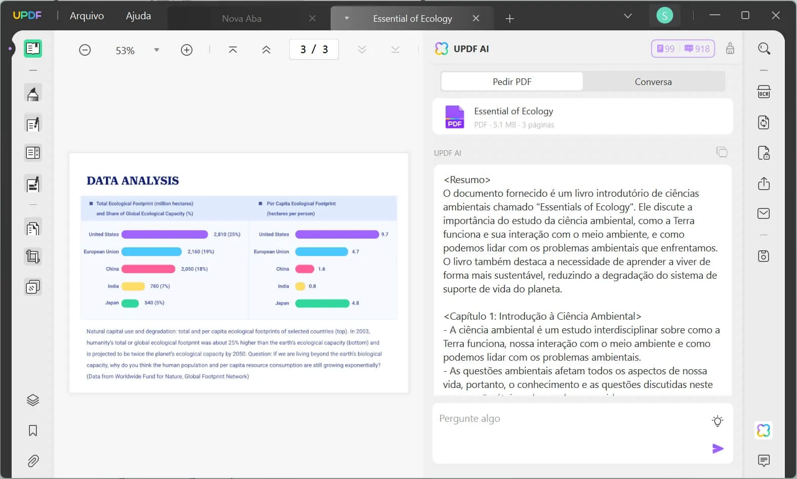Copy the UPDF AI response
This screenshot has width=797, height=479.
tap(722, 152)
